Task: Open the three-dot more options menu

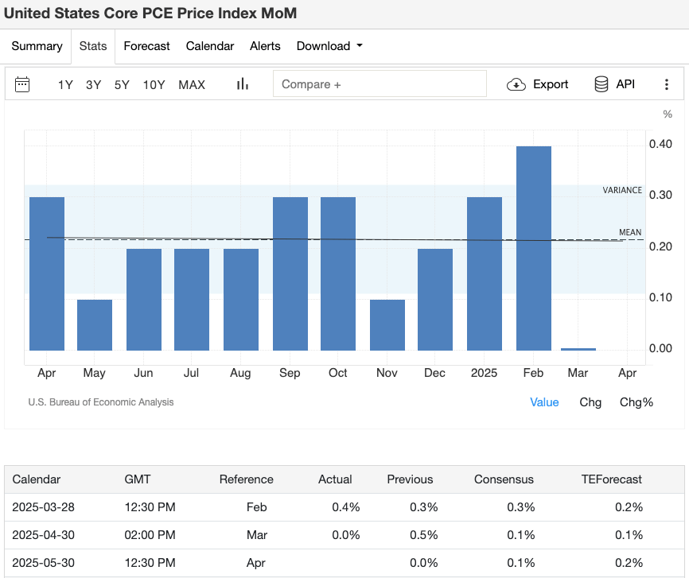Action: click(667, 84)
